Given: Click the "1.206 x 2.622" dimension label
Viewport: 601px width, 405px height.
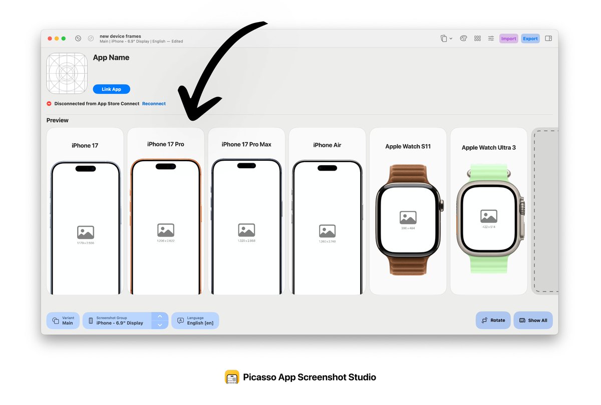Looking at the screenshot, I should (x=166, y=241).
